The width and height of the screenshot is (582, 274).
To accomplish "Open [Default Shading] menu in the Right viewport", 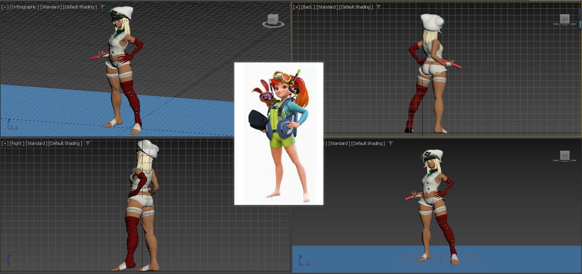I will click(65, 143).
